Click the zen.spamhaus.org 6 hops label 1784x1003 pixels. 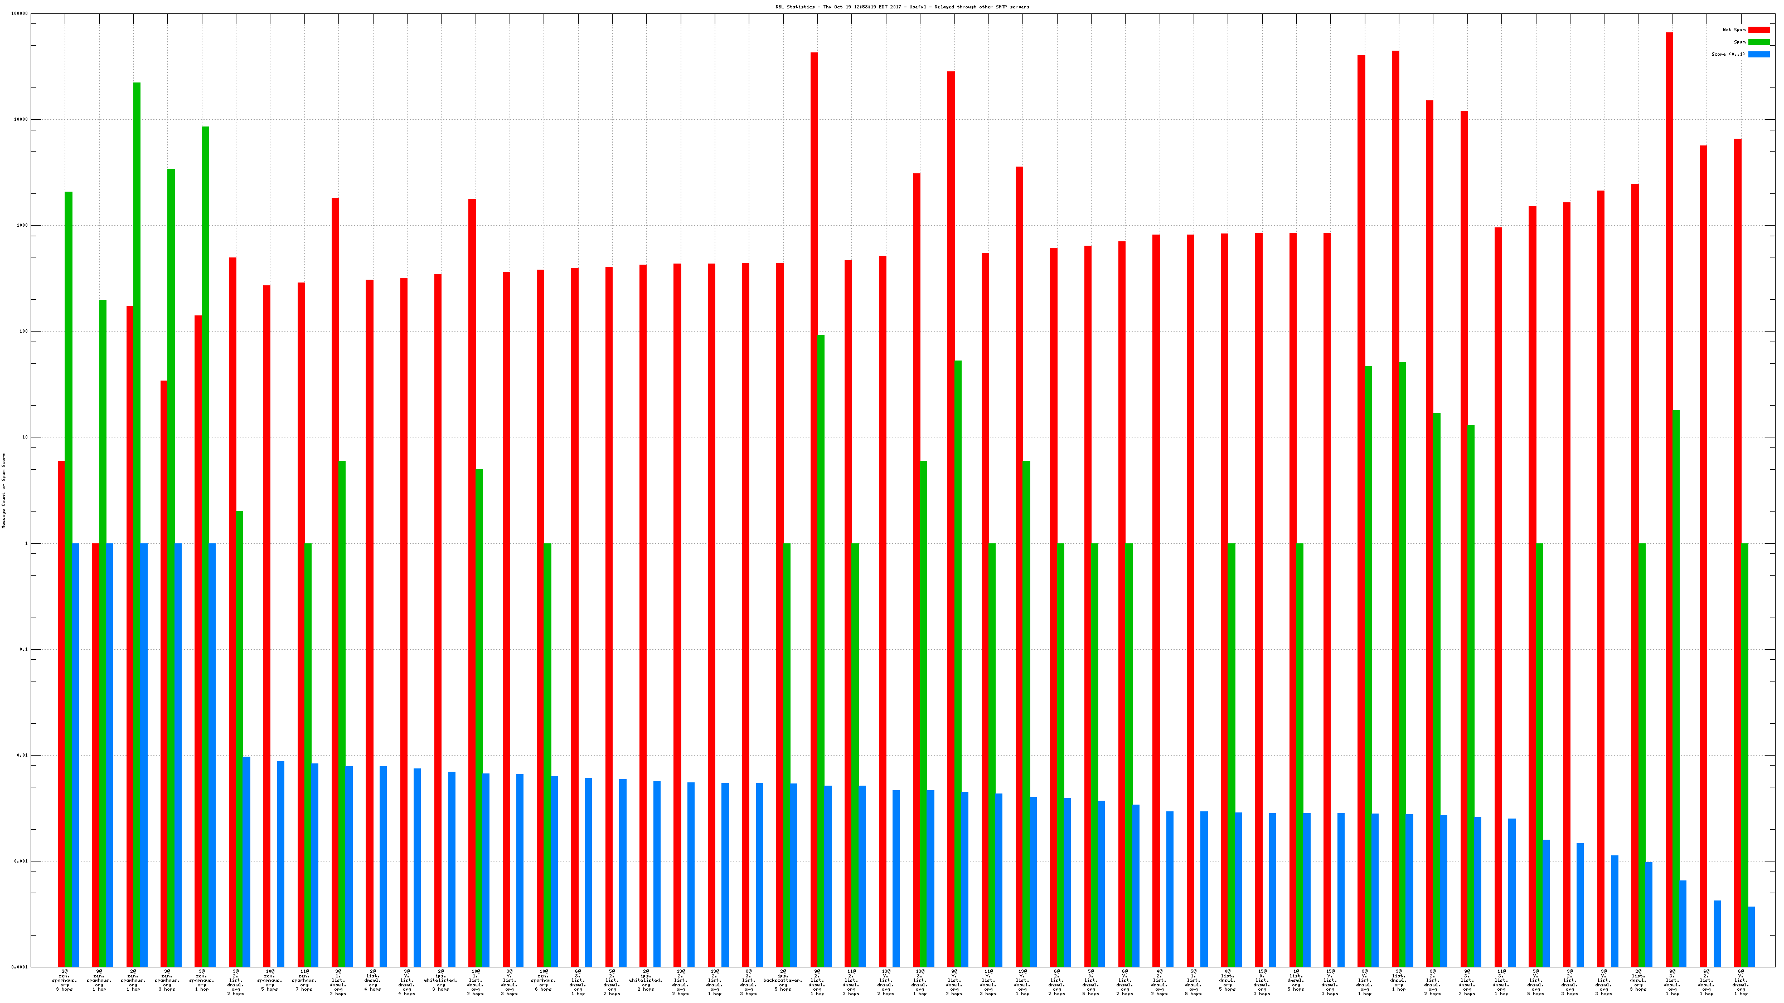click(x=543, y=980)
